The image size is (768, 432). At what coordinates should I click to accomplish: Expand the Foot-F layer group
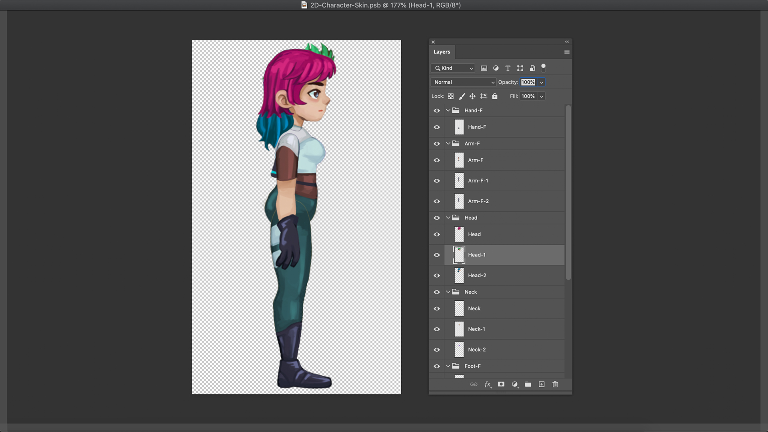(x=448, y=366)
